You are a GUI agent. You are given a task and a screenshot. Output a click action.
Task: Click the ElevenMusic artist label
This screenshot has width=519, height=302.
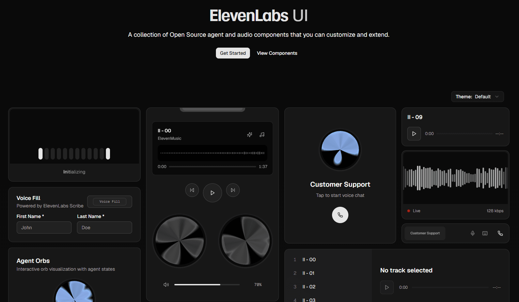click(x=170, y=138)
